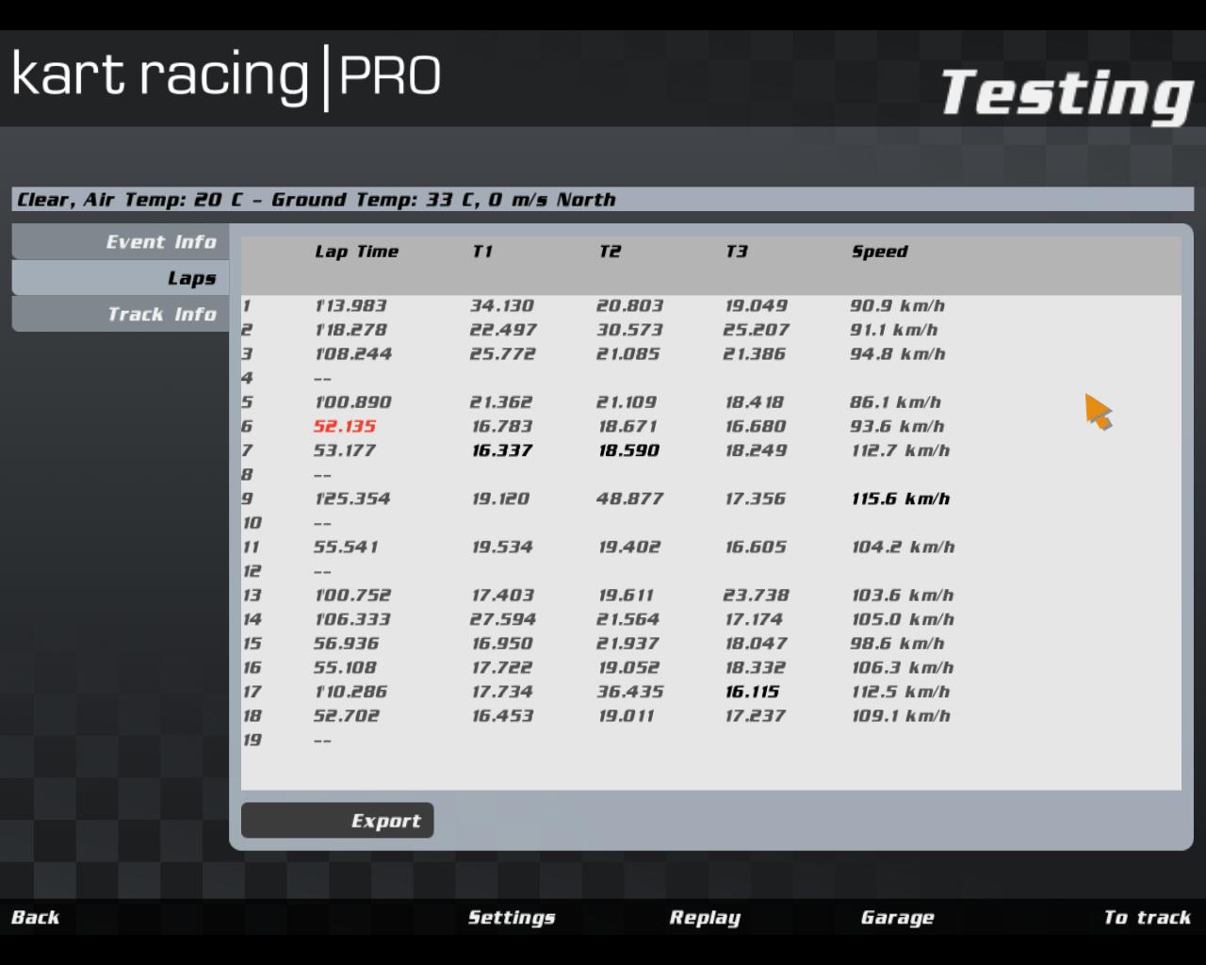The image size is (1206, 965).
Task: Click To track
Action: (1148, 918)
